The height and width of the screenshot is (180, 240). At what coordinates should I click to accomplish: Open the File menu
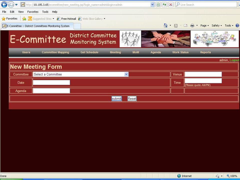[4, 12]
